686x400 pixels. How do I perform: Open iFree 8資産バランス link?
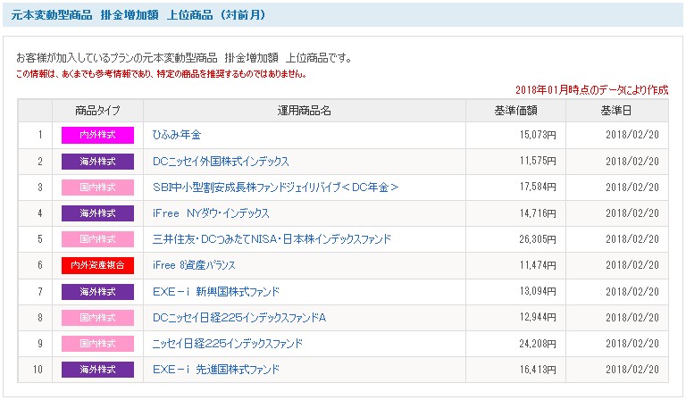[x=194, y=265]
